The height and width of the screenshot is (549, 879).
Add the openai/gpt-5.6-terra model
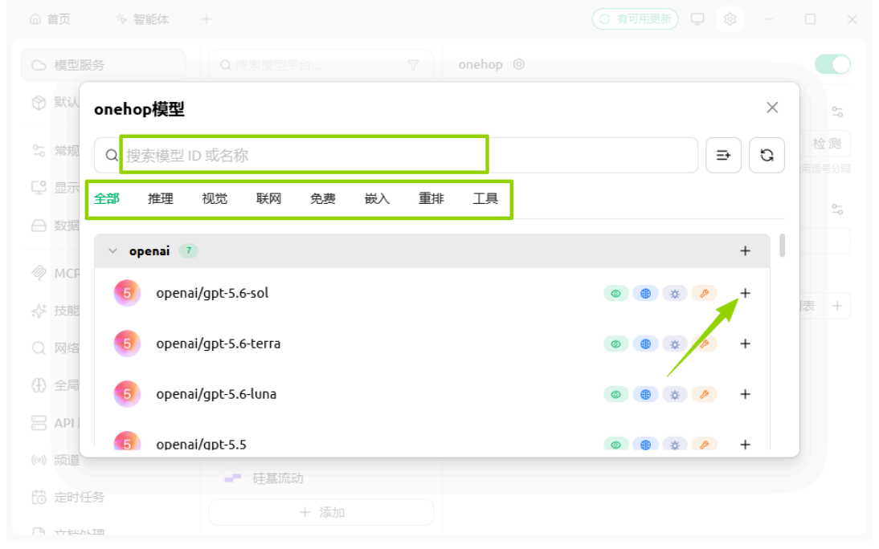(745, 344)
